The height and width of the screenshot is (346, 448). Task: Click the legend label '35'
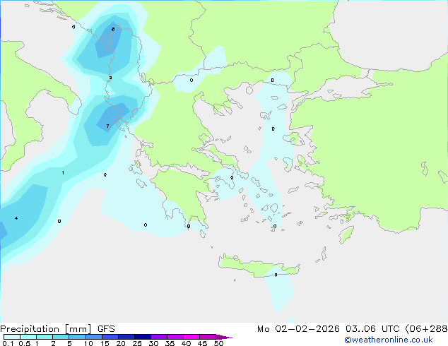point(170,343)
